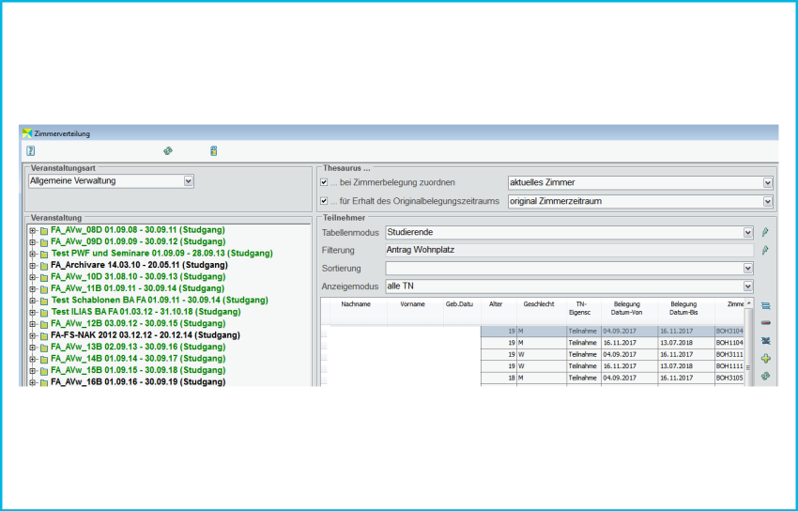
Task: Click the yellow plus add icon
Action: (x=766, y=359)
